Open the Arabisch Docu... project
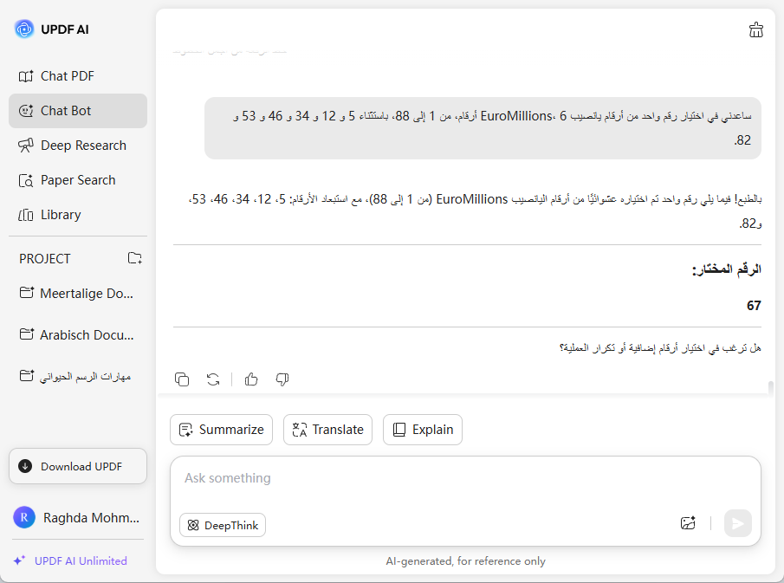This screenshot has height=583, width=784. [x=77, y=334]
